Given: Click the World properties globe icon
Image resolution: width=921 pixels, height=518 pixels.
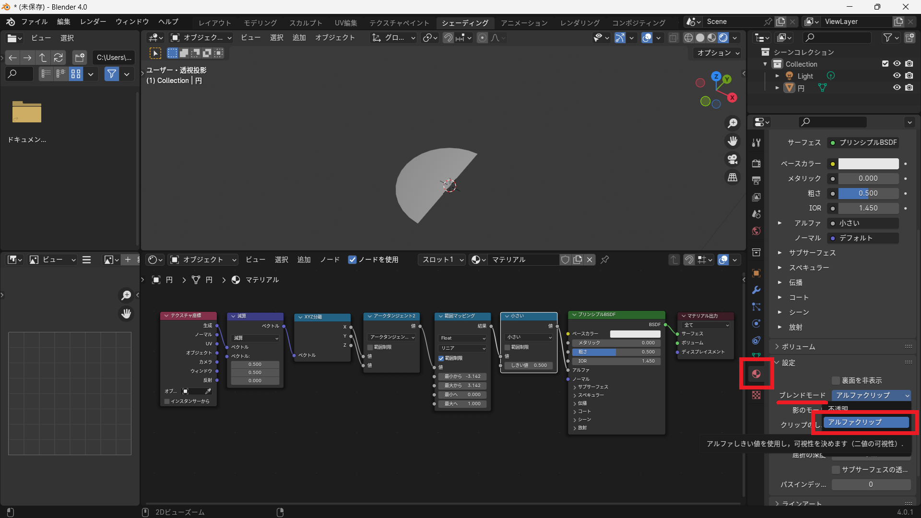Looking at the screenshot, I should [x=756, y=231].
